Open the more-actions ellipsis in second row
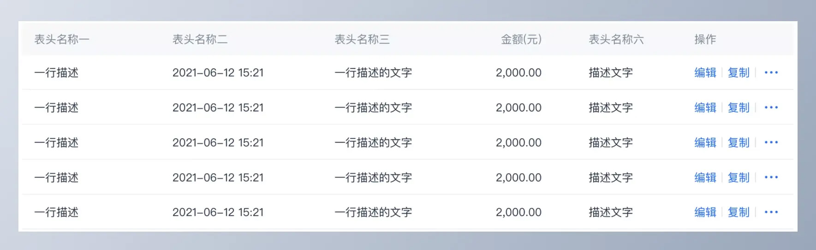Image resolution: width=816 pixels, height=250 pixels. click(x=771, y=108)
